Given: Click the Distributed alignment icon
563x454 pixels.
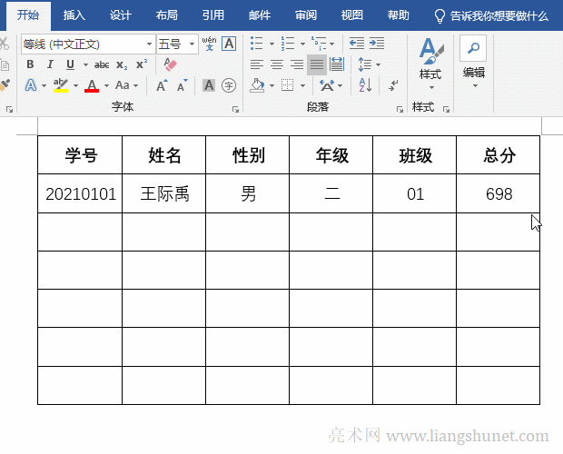Looking at the screenshot, I should [337, 64].
